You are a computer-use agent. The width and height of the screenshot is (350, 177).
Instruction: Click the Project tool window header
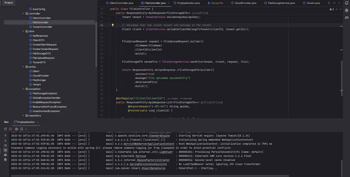coord(9,3)
